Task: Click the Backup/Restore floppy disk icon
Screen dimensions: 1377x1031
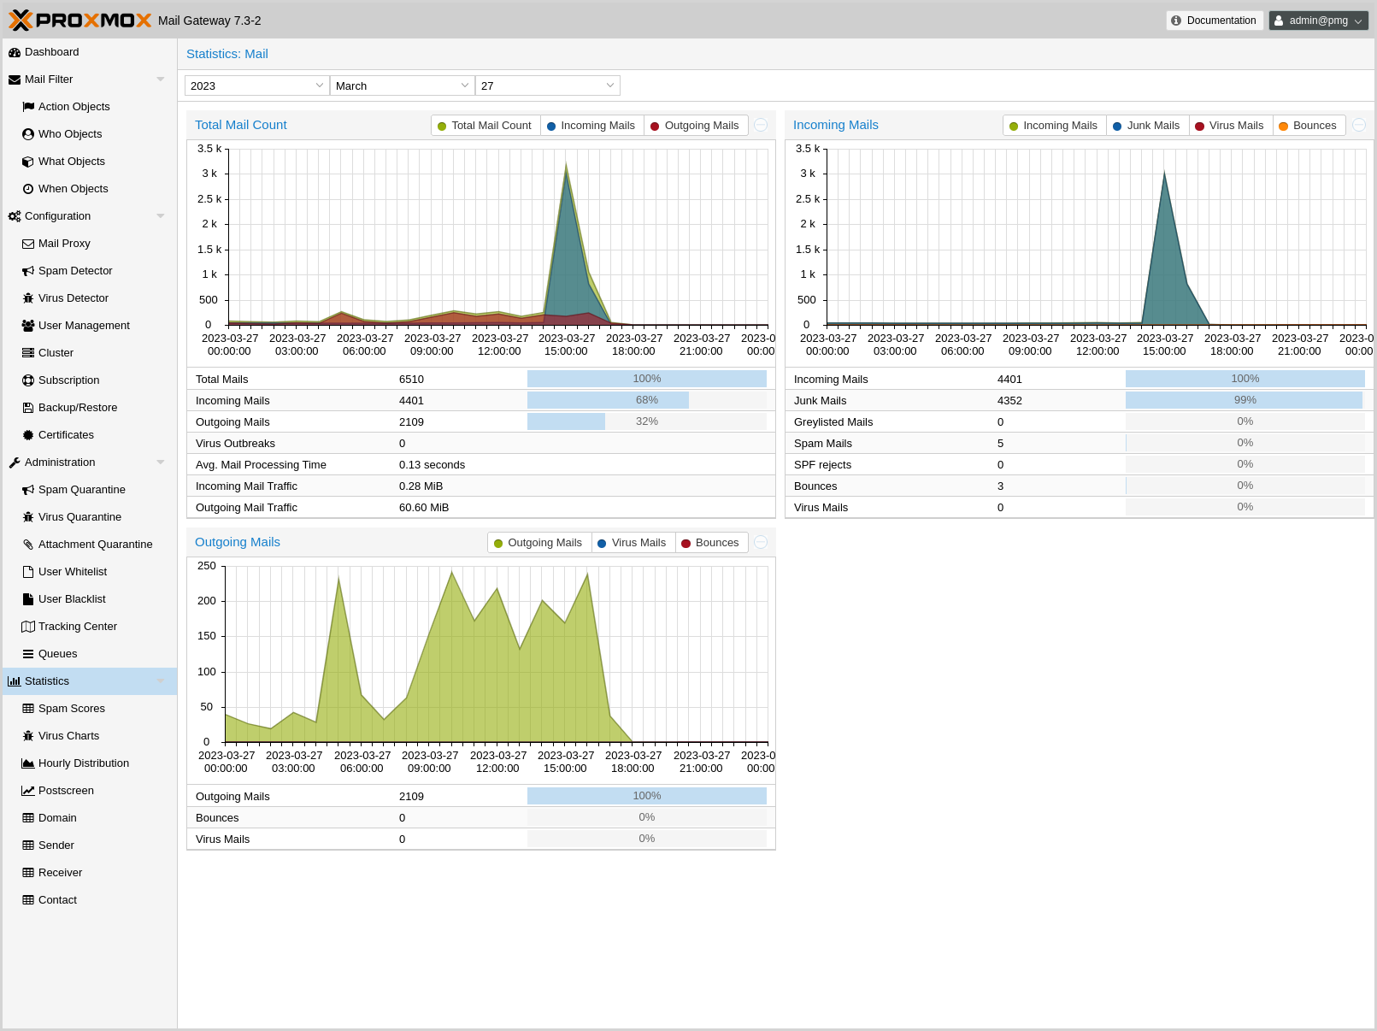Action: (x=28, y=408)
